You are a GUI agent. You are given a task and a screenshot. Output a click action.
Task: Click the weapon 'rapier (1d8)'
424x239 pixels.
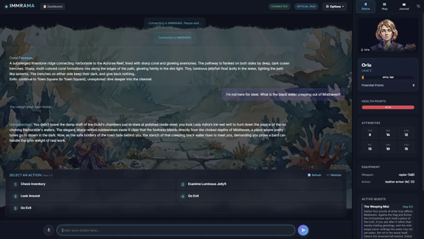406,175
